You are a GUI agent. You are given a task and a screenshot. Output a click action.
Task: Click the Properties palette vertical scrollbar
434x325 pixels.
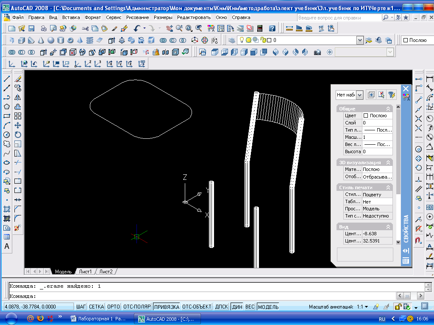tap(398, 174)
